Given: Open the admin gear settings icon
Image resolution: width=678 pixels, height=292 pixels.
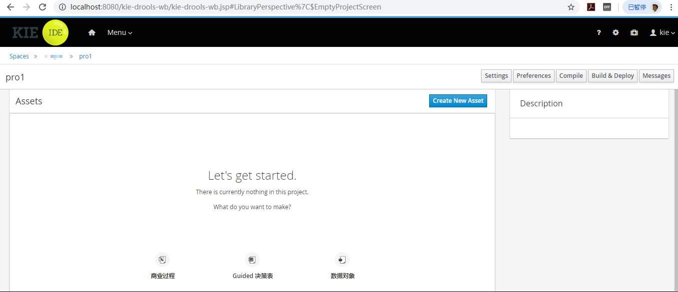Looking at the screenshot, I should (616, 32).
